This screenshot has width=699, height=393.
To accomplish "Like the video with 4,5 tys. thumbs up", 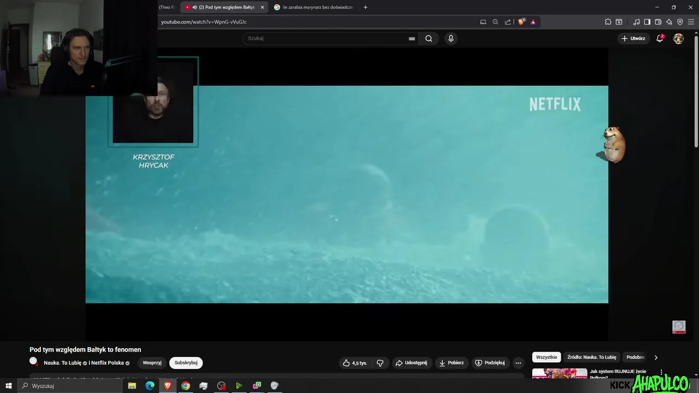I will pos(355,363).
